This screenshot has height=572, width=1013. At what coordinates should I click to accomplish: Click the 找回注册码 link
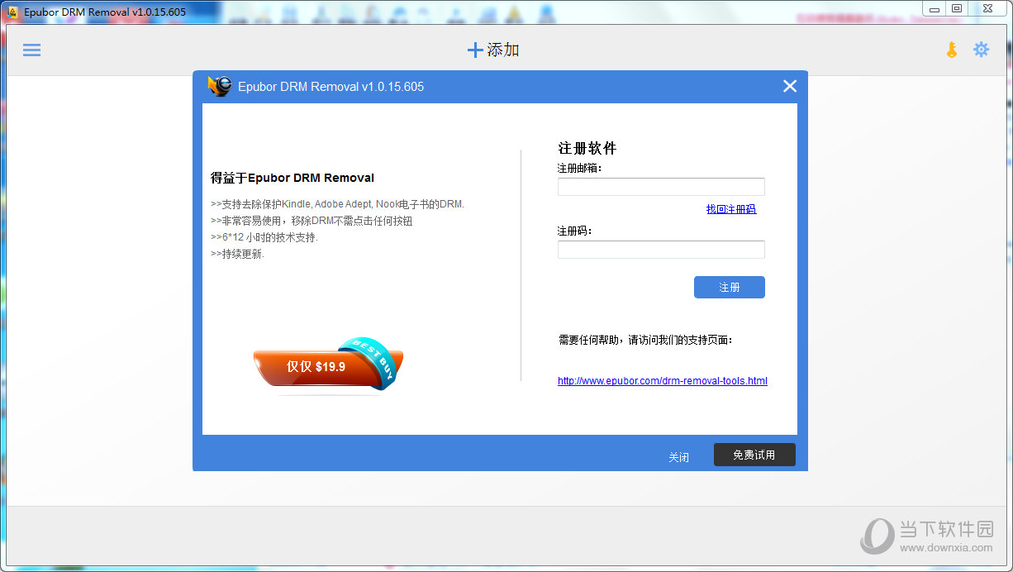(731, 209)
